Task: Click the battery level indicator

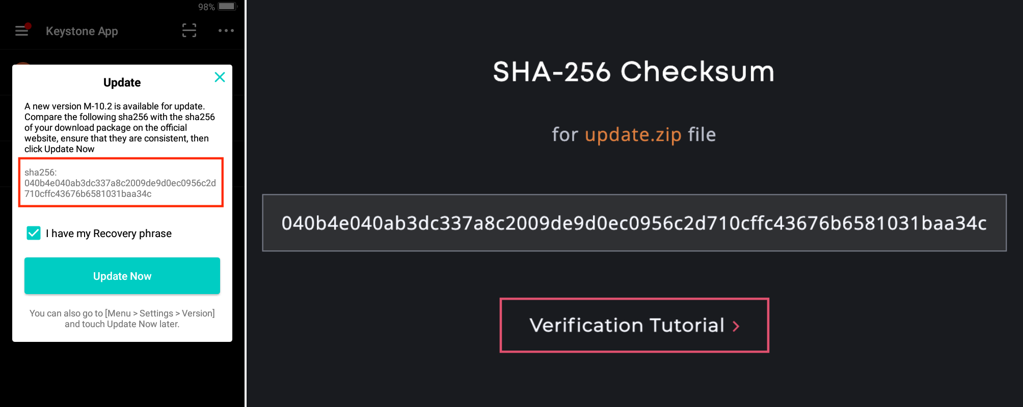Action: pos(226,7)
